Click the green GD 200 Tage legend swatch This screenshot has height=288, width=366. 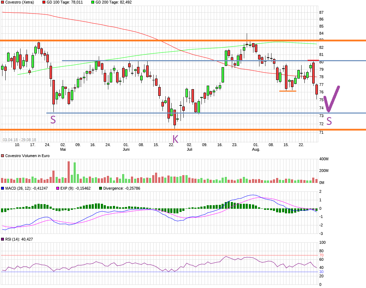coord(93,2)
